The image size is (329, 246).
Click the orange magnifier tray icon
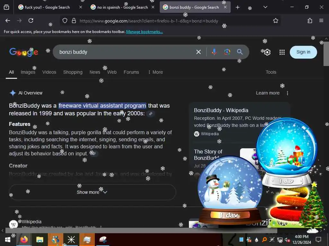(x=264, y=240)
